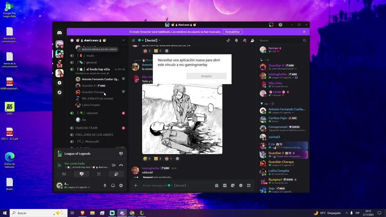The height and width of the screenshot is (217, 386).
Task: Click the Buscar search field in Discord
Action: coord(283,40)
